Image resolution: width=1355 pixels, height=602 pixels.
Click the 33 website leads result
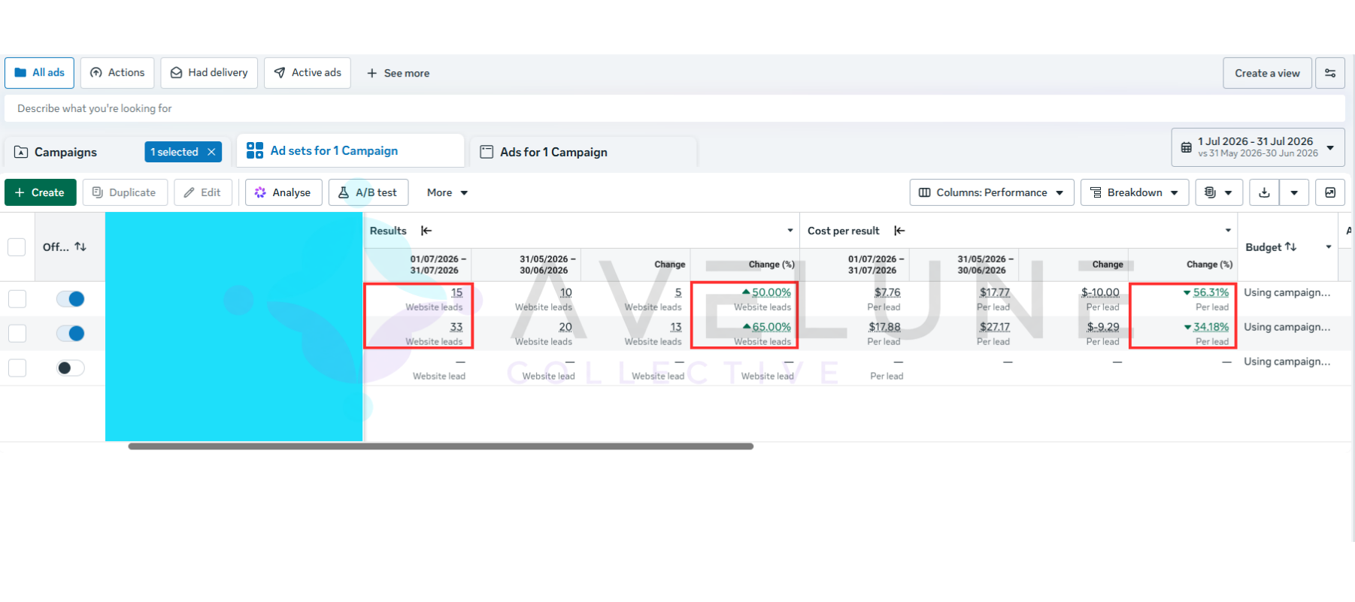(x=456, y=328)
